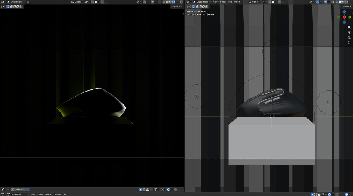
Task: Open Dope Sheet mode selector
Action: point(17,194)
